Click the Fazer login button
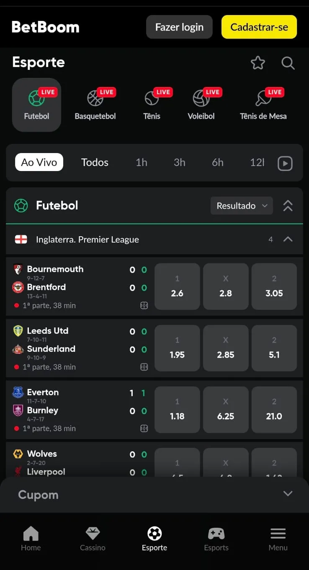Viewport: 309px width, 570px height. tap(179, 26)
